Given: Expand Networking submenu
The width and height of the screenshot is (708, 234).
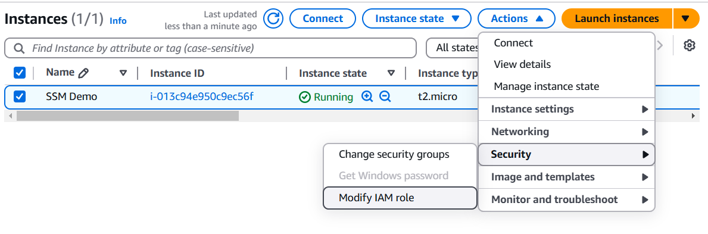Looking at the screenshot, I should coord(566,132).
